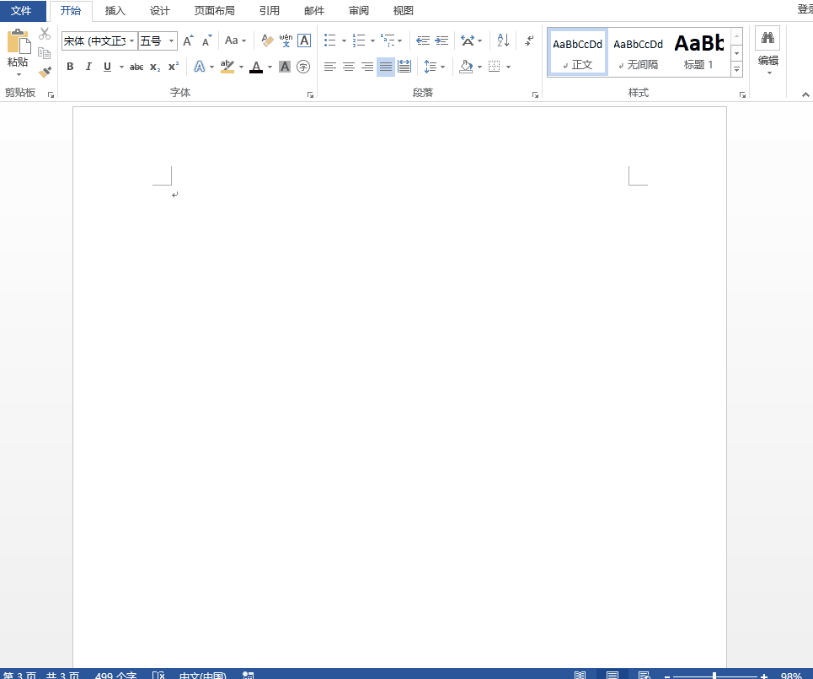This screenshot has height=679, width=813.
Task: Click the Enclosed Character 字 icon
Action: 303,67
